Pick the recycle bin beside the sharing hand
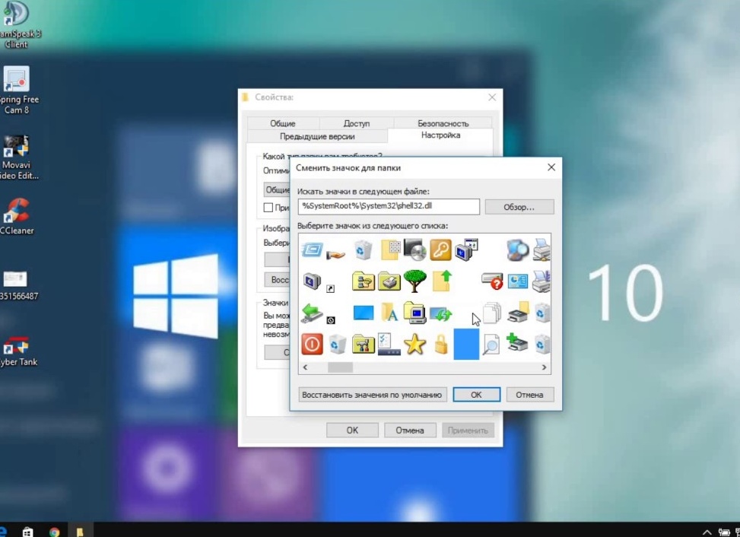 tap(363, 249)
